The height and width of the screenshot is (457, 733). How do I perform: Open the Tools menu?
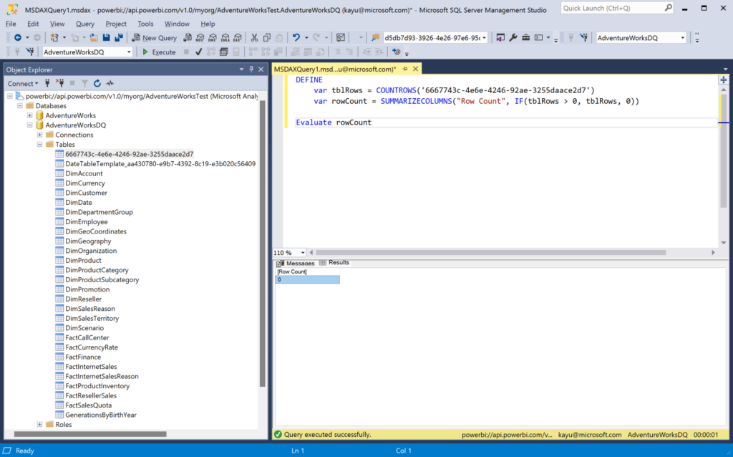pyautogui.click(x=145, y=24)
